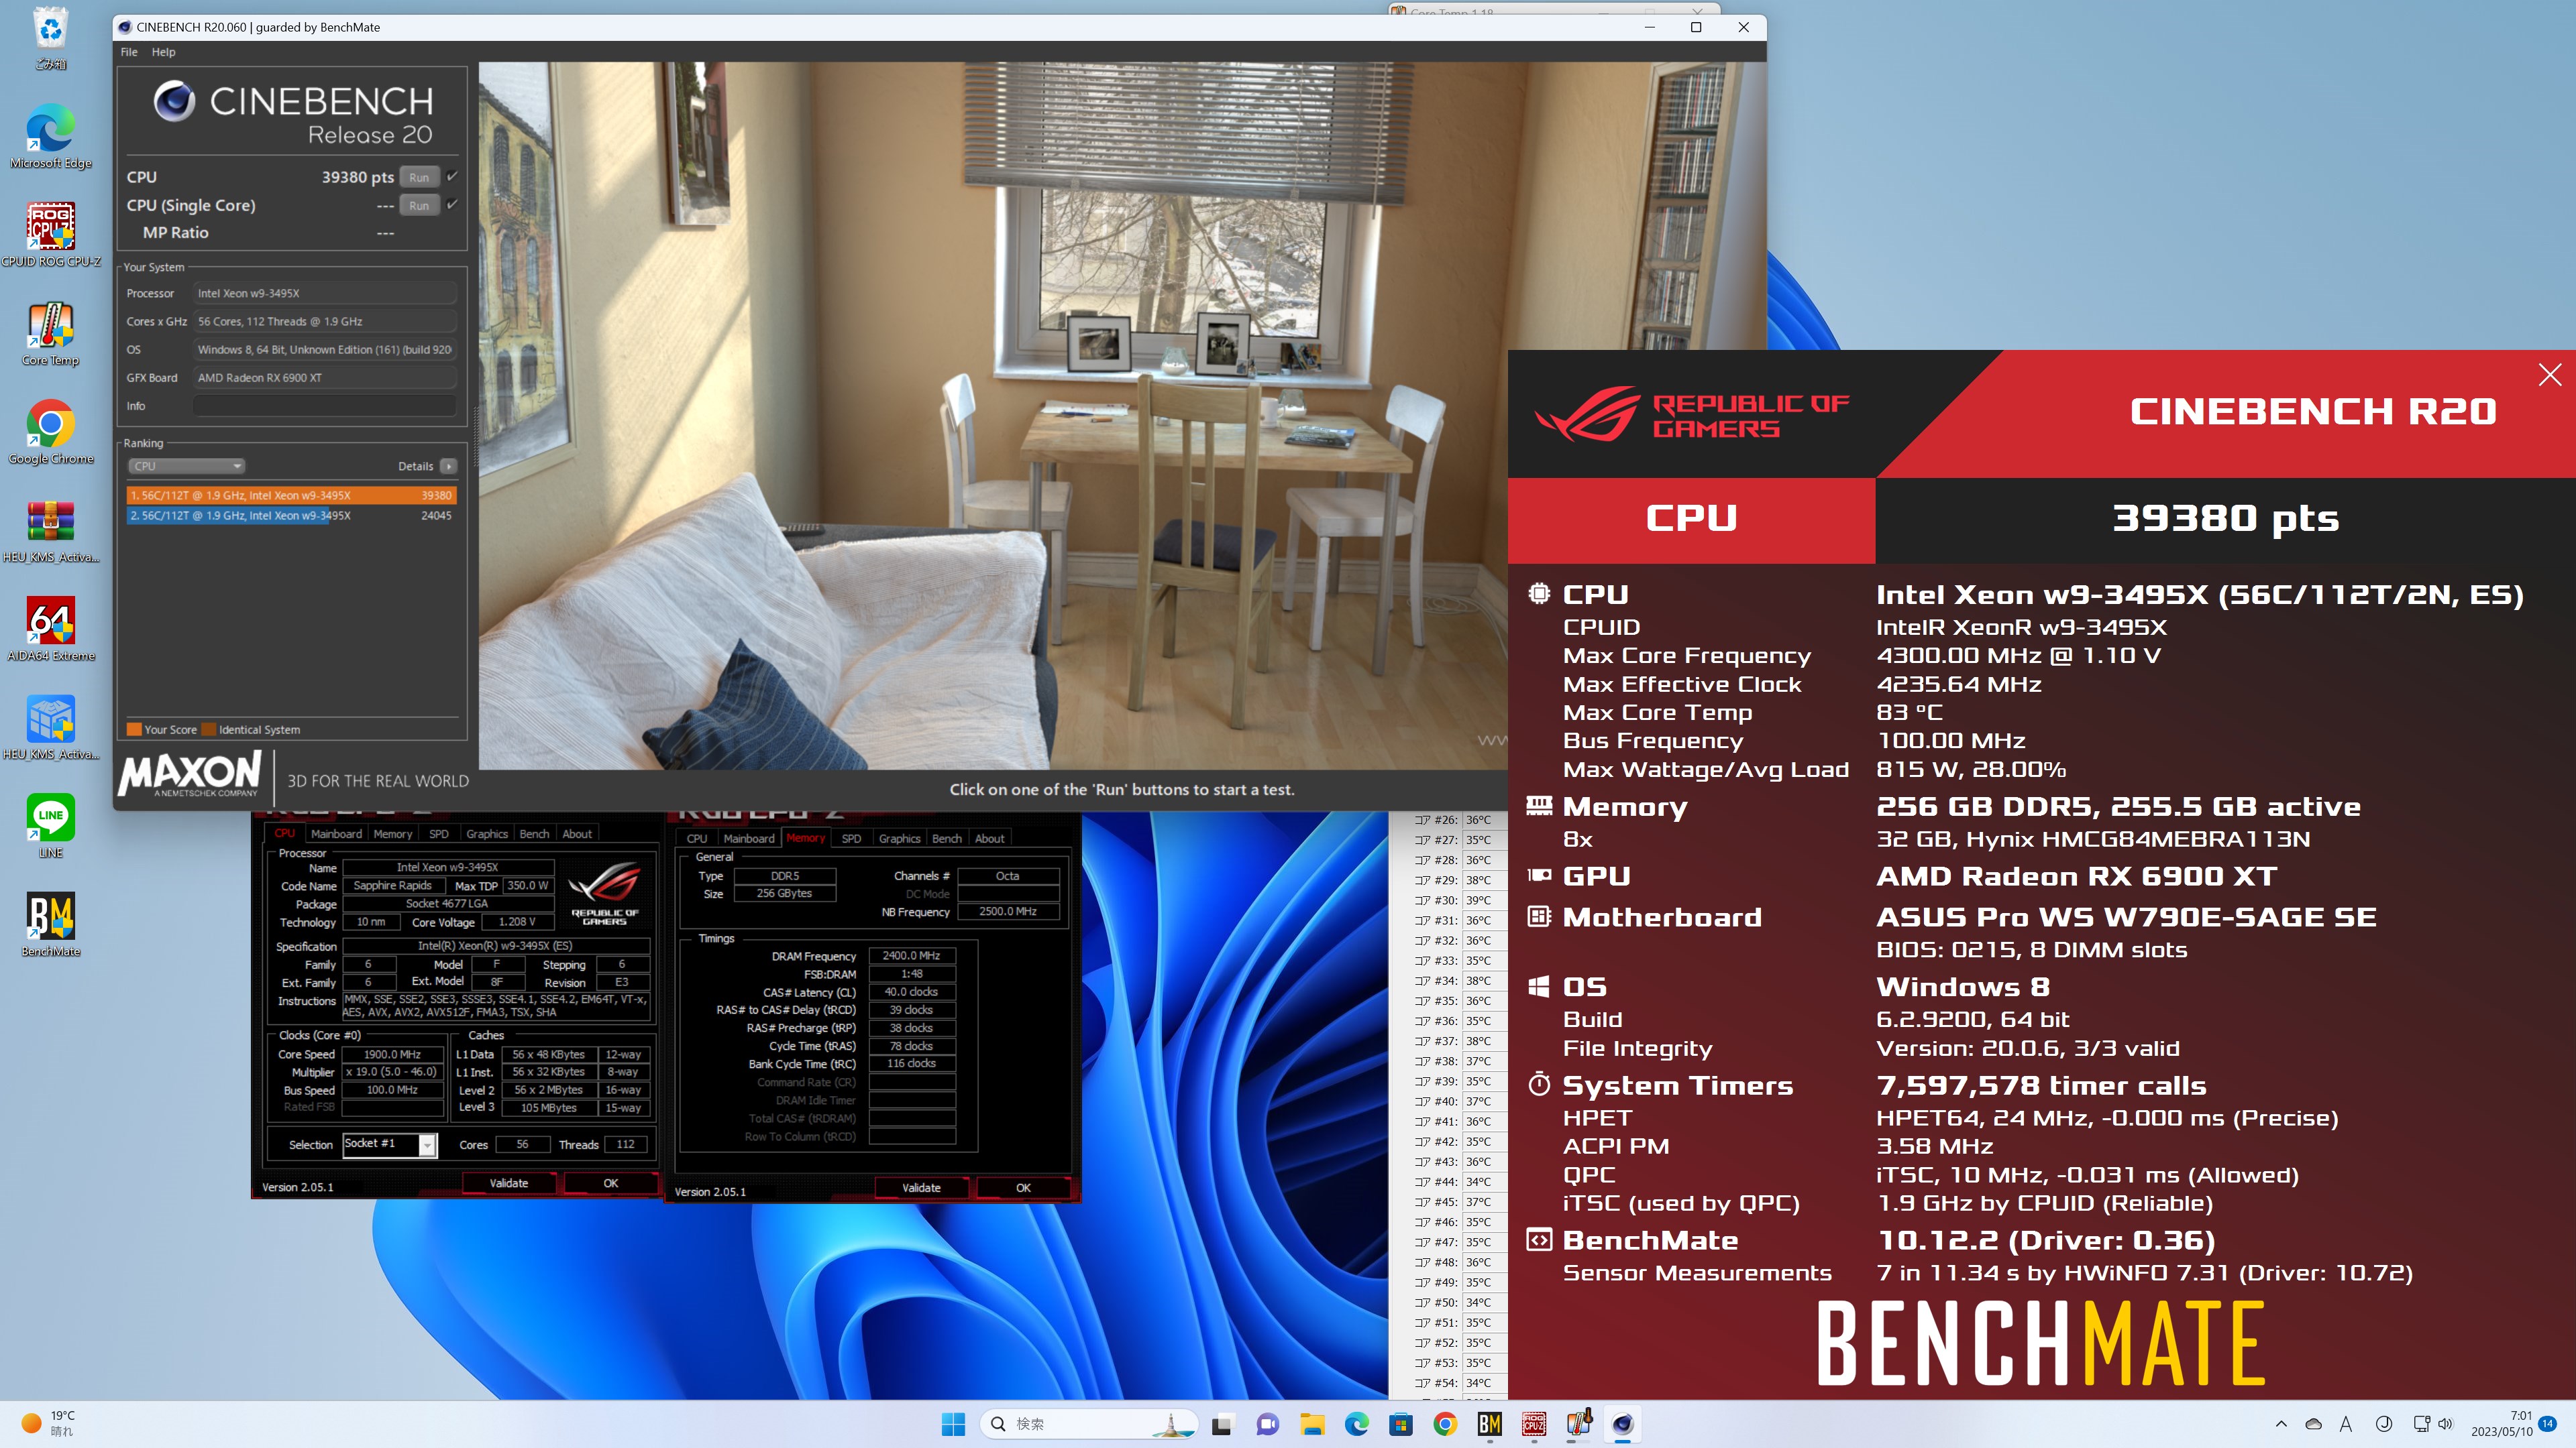Switch to ROG CPU-Z taskbar icon
The height and width of the screenshot is (1448, 2576).
[1534, 1424]
